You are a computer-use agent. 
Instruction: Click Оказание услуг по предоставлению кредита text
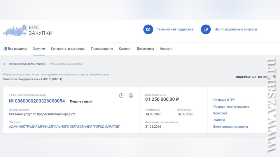click(42, 114)
